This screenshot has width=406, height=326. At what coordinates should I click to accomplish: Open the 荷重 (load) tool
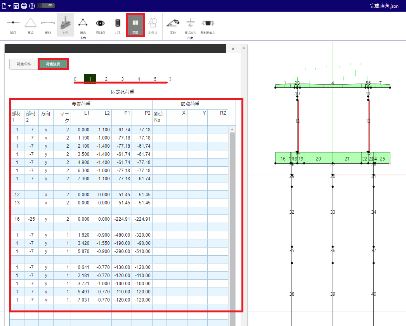coord(135,25)
